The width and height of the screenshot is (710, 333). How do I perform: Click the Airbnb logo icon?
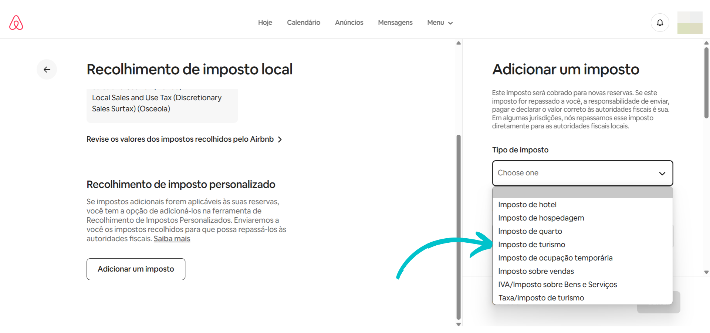(x=16, y=23)
